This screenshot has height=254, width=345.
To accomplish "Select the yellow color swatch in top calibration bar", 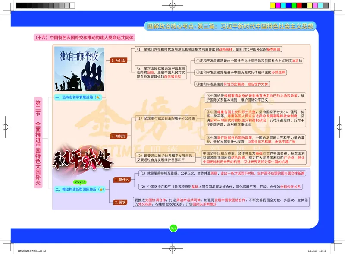I will pyautogui.click(x=273, y=5).
